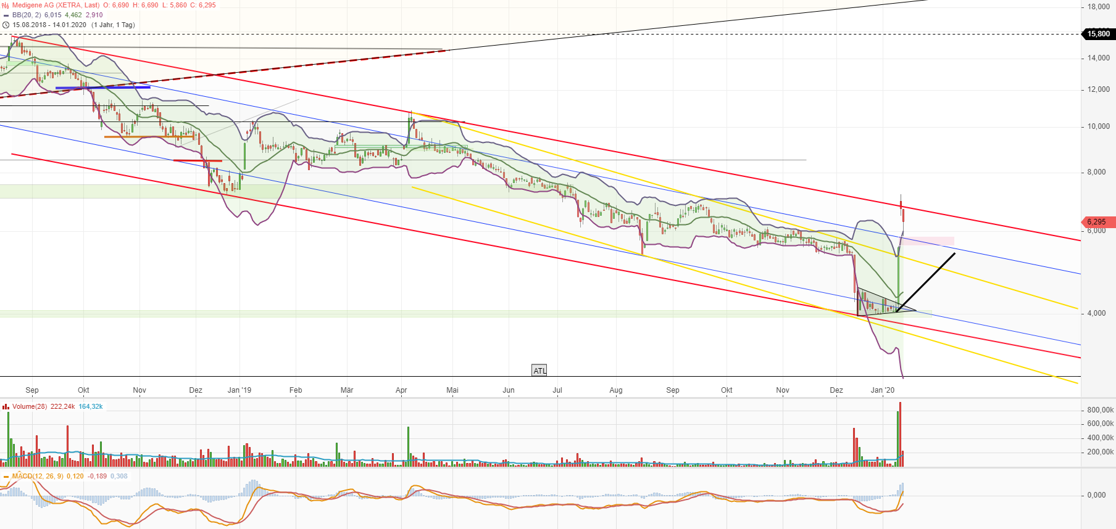
Task: Click the ATL marker label on the chart
Action: tap(539, 371)
